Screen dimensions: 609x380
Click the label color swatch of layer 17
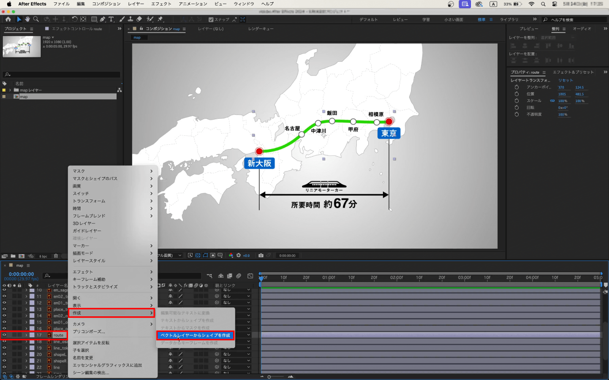32,335
